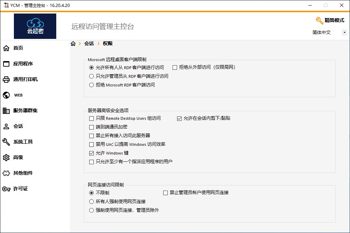
Task: Uncheck 允许在会话内剪下/黏贴
Action: (179, 118)
